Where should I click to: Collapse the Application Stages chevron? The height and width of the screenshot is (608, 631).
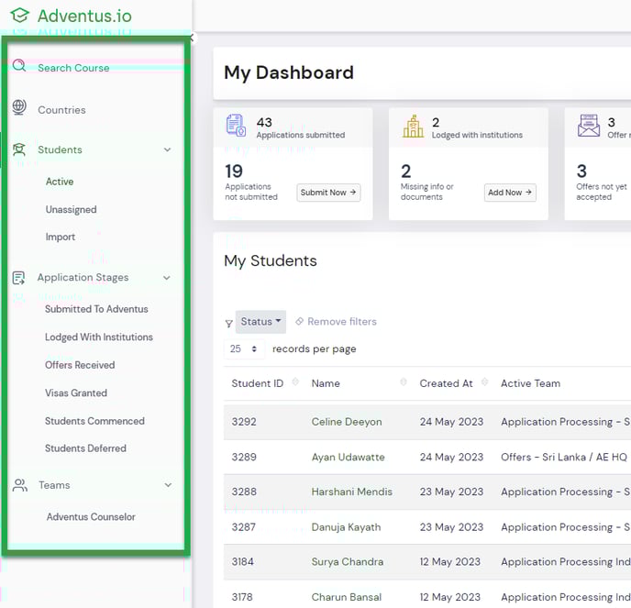pyautogui.click(x=167, y=278)
